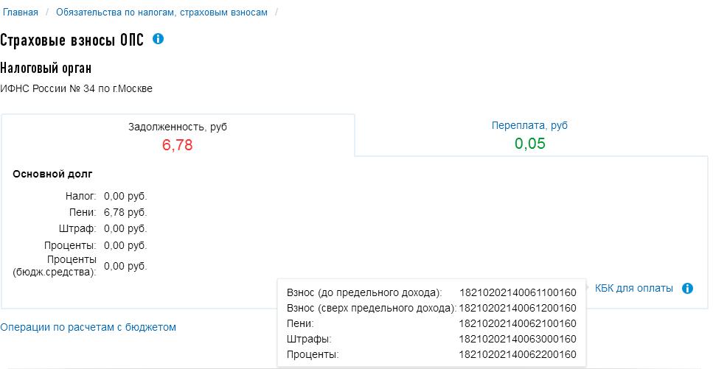Click the green overpayment amount 0,05
Screen dimensions: 713x369
coord(529,144)
